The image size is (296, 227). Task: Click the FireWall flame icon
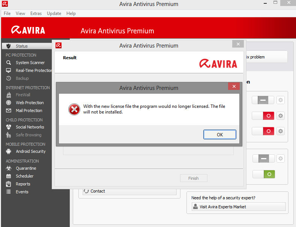click(x=9, y=95)
